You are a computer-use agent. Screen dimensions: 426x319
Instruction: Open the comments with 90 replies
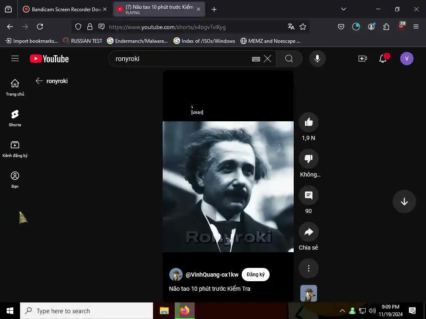[308, 195]
